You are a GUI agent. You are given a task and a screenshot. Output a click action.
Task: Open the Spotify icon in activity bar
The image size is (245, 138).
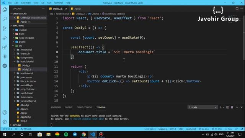coord(5,66)
